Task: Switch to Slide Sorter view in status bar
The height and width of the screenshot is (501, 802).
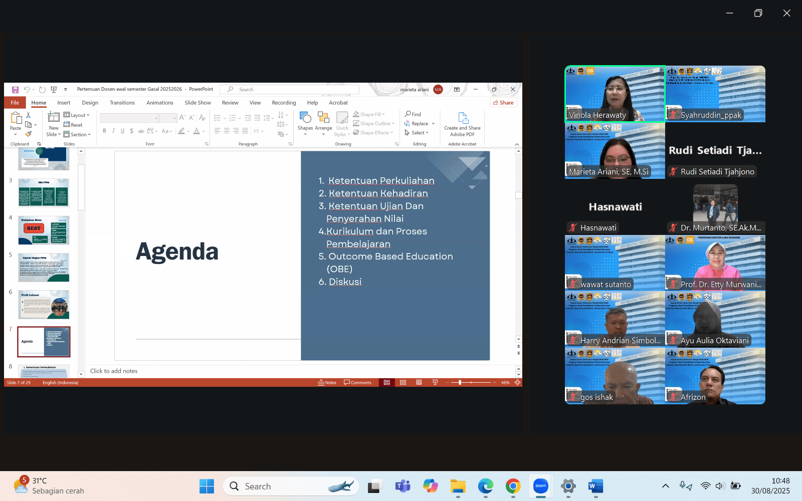Action: coord(403,382)
